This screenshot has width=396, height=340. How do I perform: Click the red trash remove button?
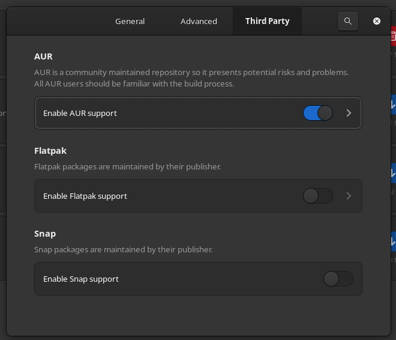[x=393, y=36]
